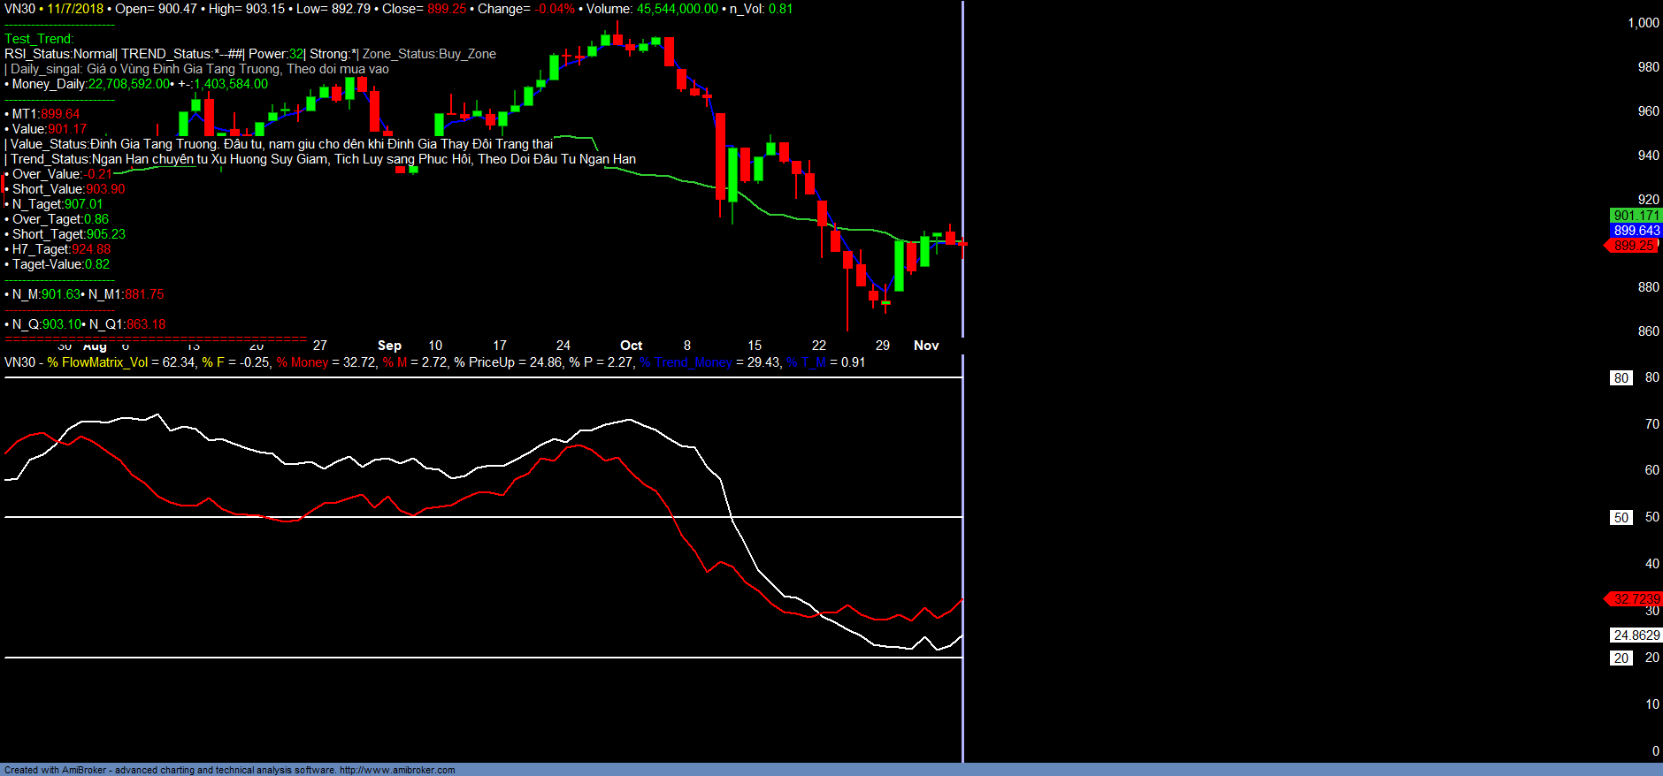This screenshot has width=1663, height=776.
Task: Click the % FlowMatrix_Vol indicator name
Action: click(98, 362)
